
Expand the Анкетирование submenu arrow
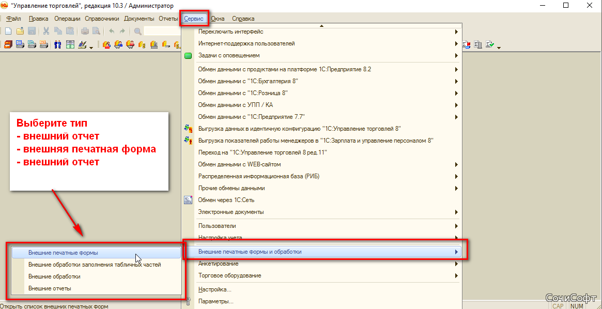(x=456, y=264)
